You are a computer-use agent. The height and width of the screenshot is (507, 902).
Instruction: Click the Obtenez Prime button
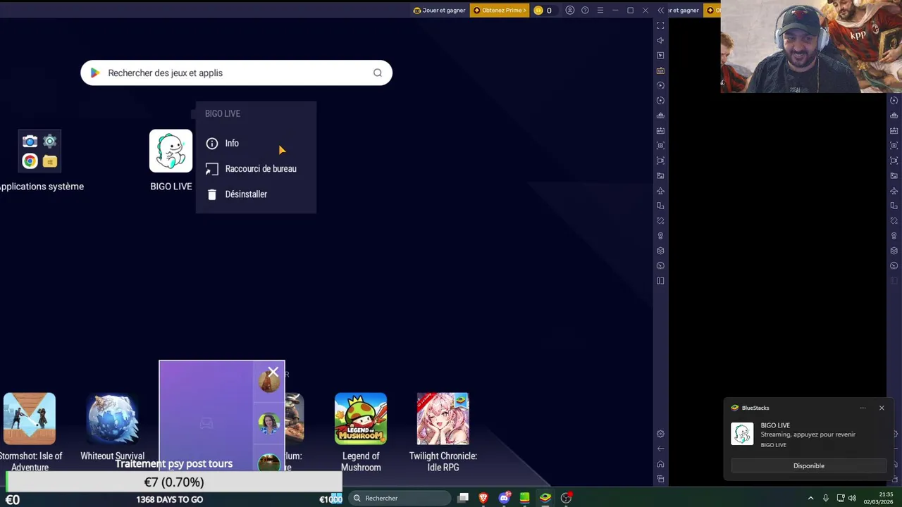[500, 11]
